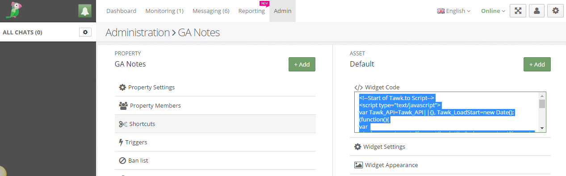Click the top-right settings gear button
The height and width of the screenshot is (176, 566).
pyautogui.click(x=555, y=11)
